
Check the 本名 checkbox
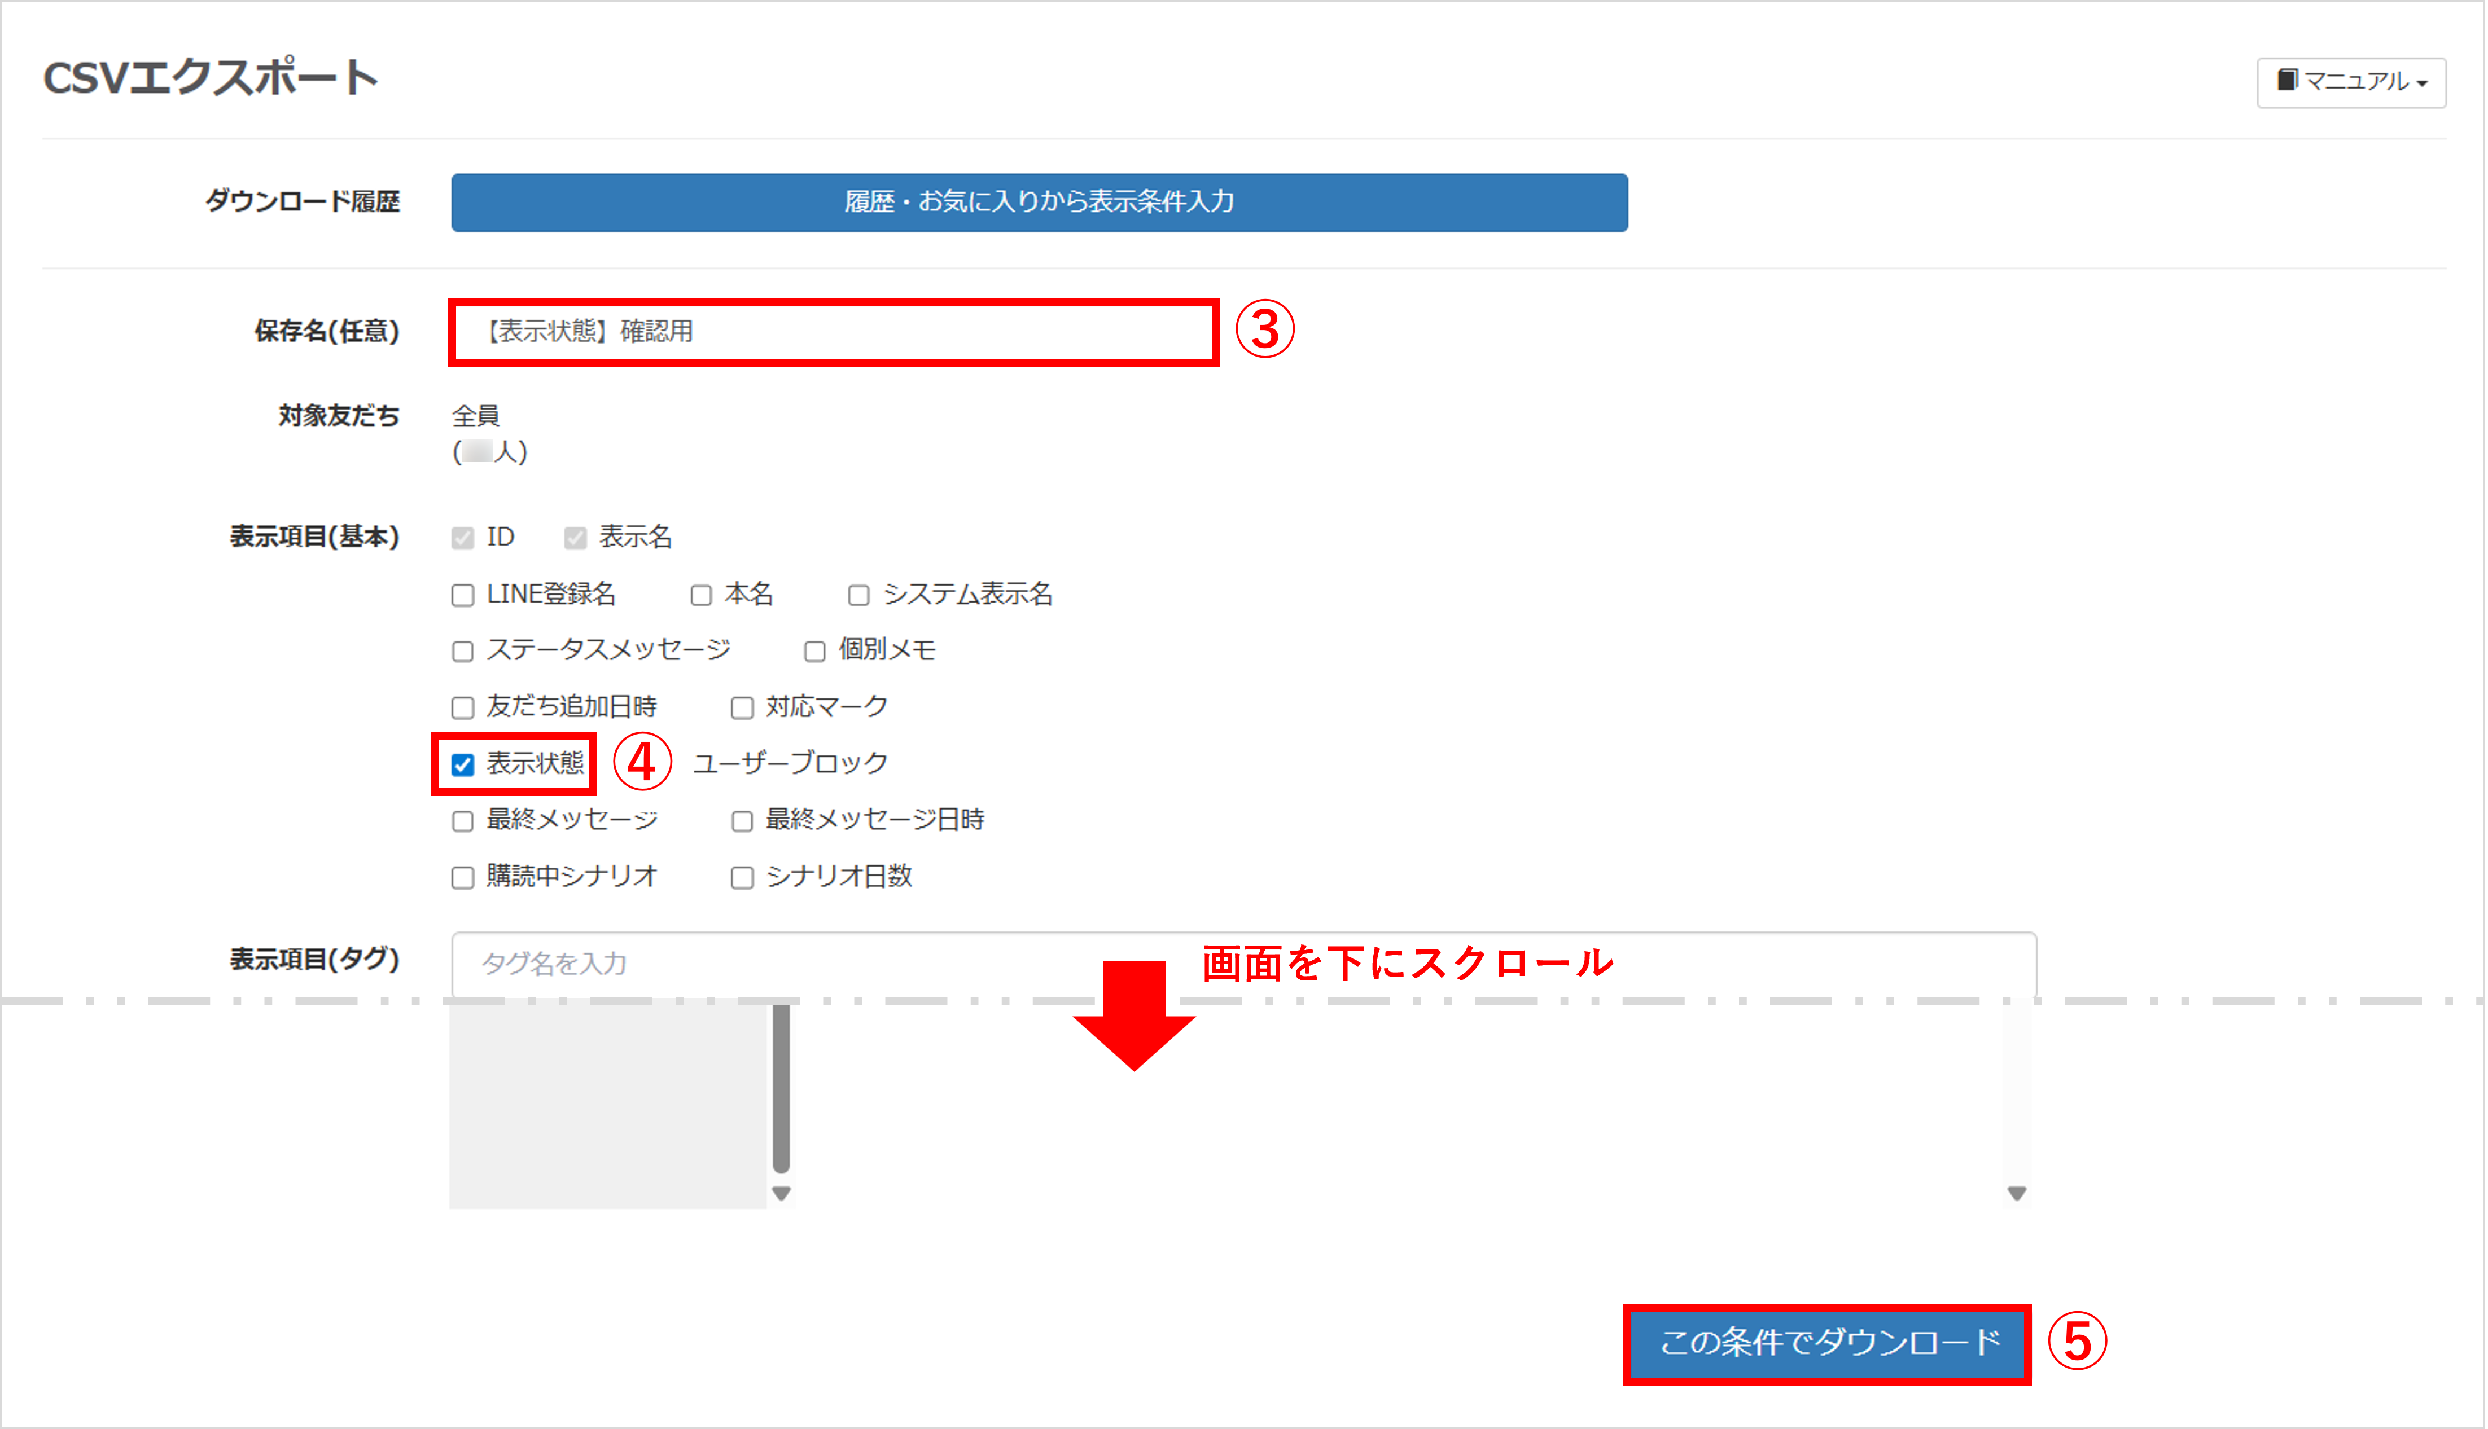coord(701,596)
